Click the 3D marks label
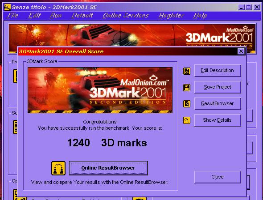 [124, 143]
